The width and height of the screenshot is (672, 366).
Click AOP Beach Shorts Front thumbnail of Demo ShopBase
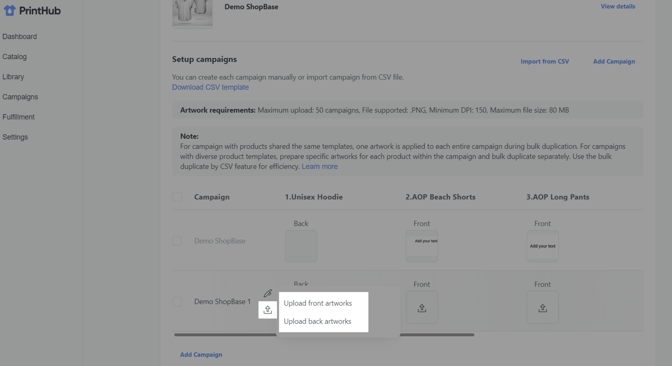pyautogui.click(x=422, y=246)
